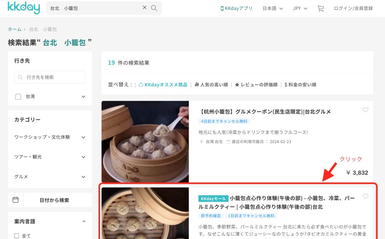385x239 pixels.
Task: Sort by 料金の安い順
Action: [x=300, y=85]
